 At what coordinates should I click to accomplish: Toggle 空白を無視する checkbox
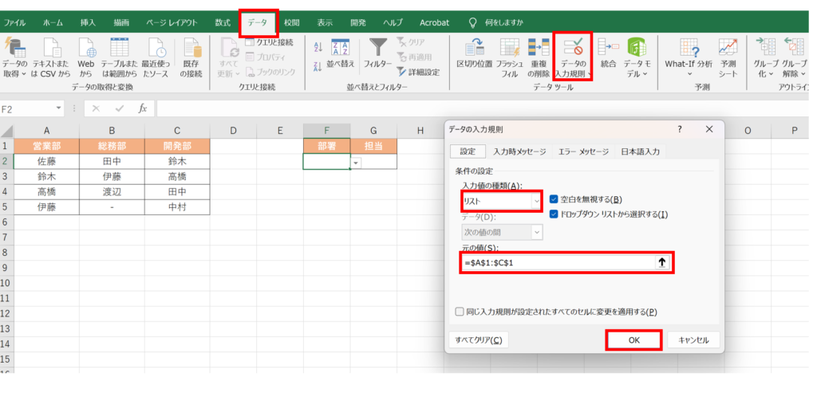point(555,199)
